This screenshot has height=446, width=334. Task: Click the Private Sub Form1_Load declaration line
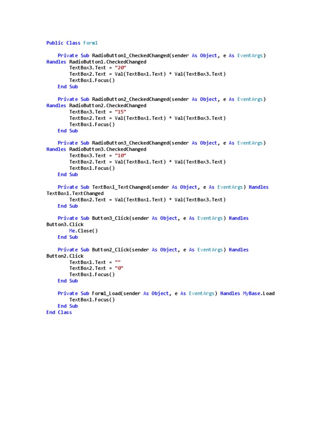pos(166,293)
